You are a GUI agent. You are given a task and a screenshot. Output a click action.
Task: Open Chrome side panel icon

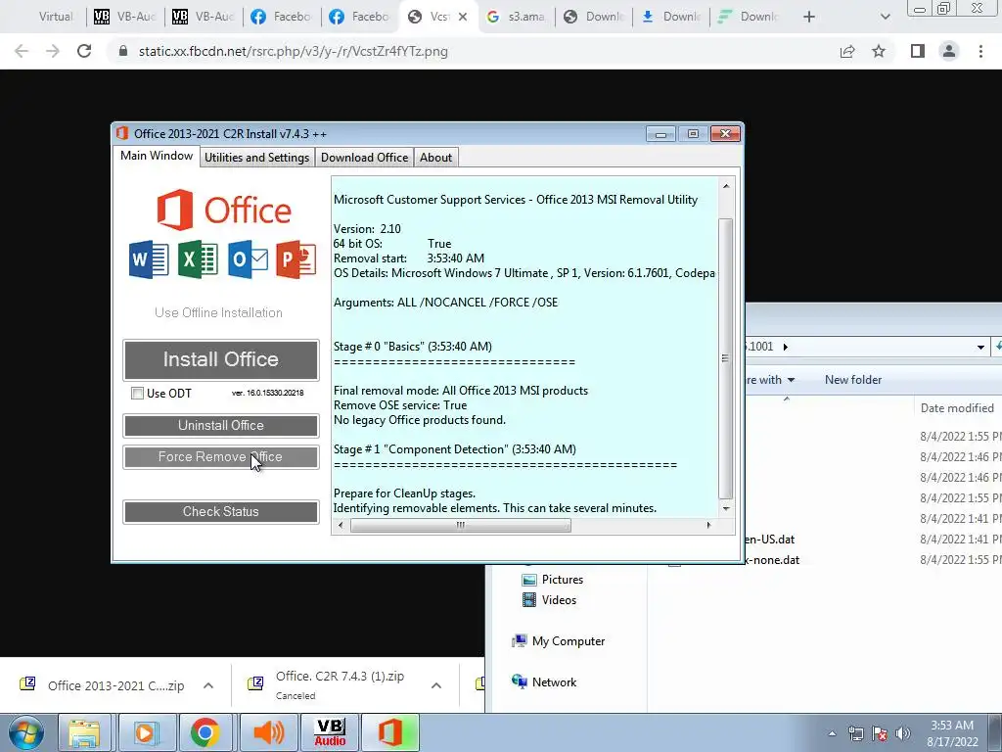point(918,51)
